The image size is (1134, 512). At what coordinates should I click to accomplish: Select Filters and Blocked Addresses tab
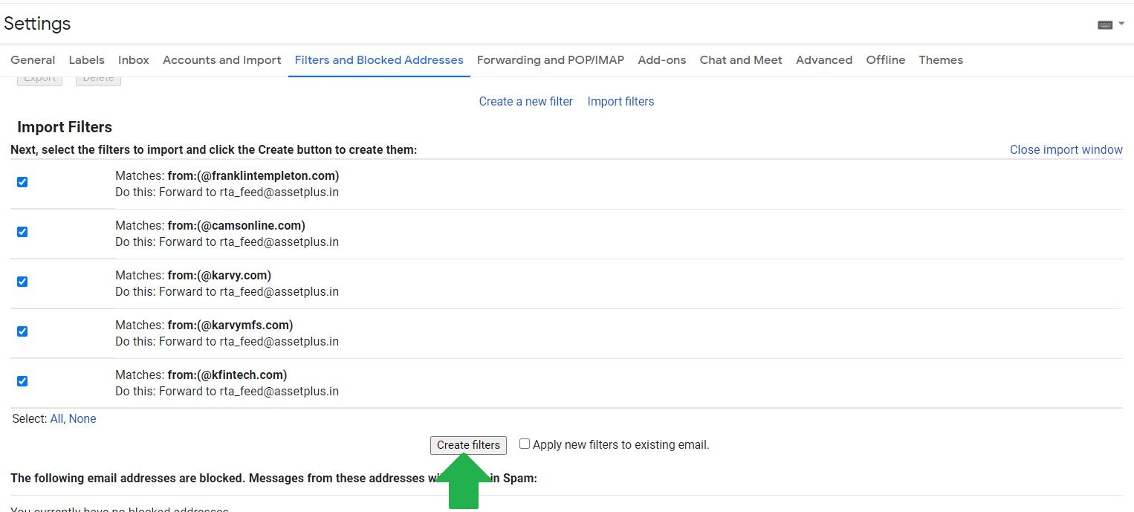(379, 60)
